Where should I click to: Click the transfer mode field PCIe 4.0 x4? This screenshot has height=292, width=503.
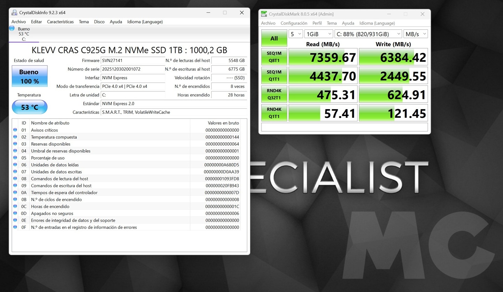pos(133,86)
